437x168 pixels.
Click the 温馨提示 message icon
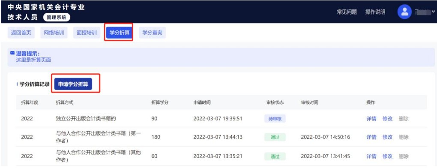point(12,53)
